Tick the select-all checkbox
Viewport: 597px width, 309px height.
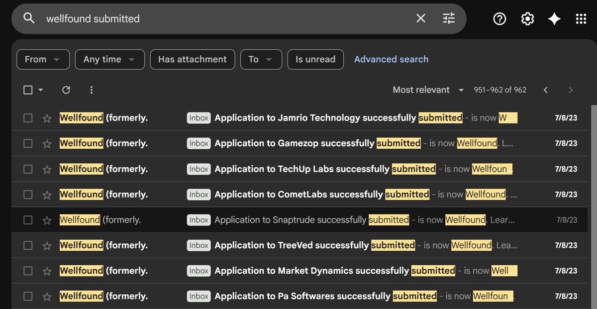click(28, 90)
